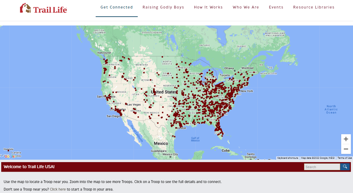Click the 'Click here' start Troop link
This screenshot has height=193, width=353.
(58, 189)
